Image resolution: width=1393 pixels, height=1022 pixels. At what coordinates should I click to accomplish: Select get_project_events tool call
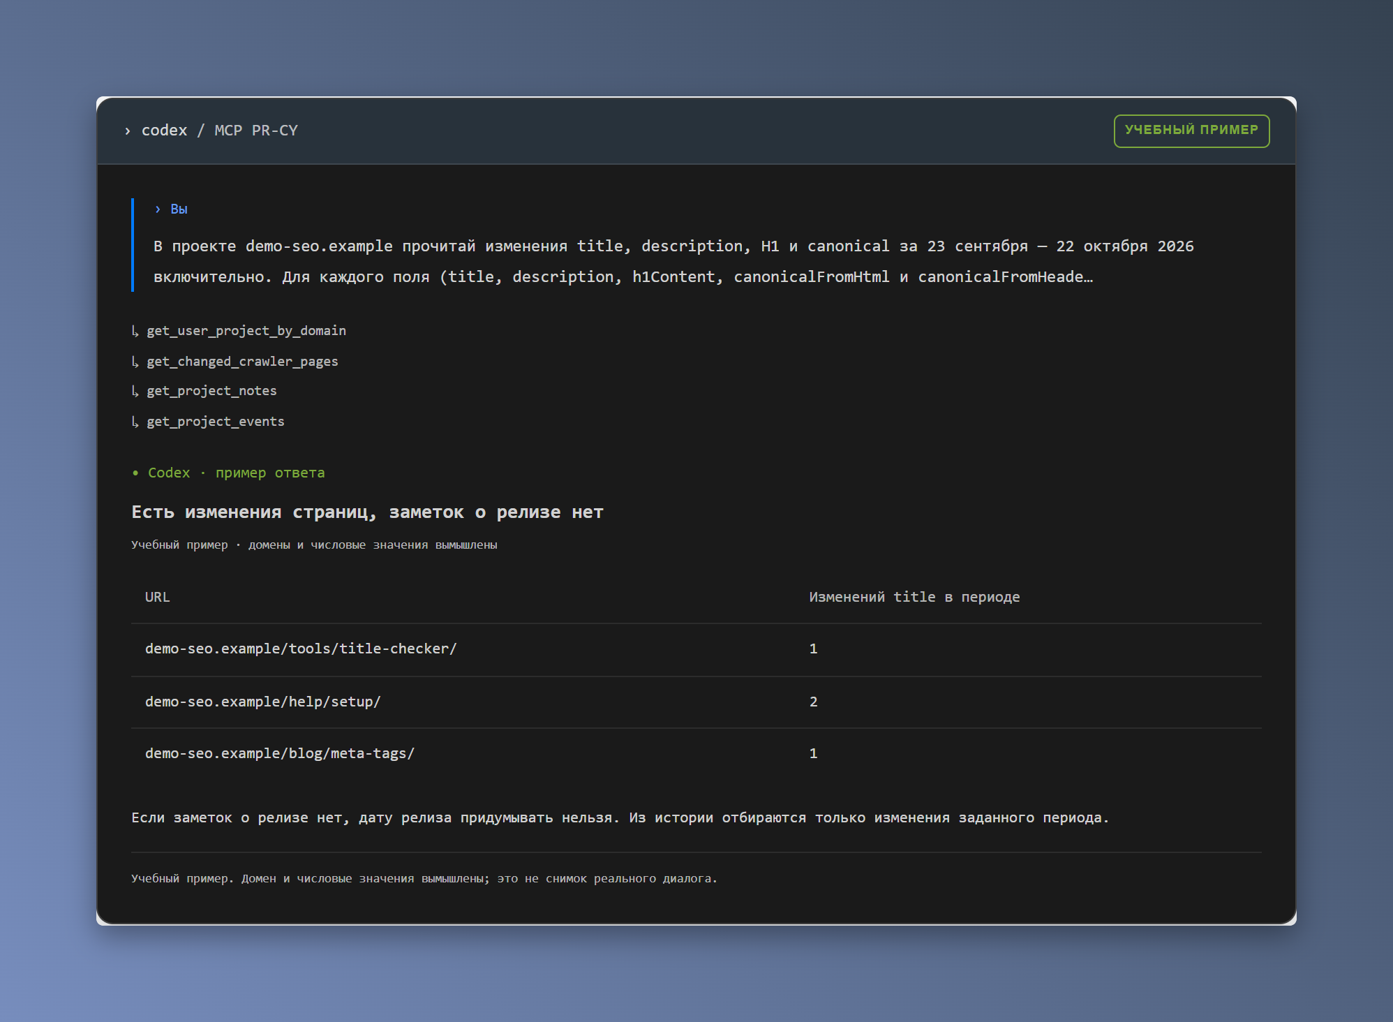(x=216, y=421)
